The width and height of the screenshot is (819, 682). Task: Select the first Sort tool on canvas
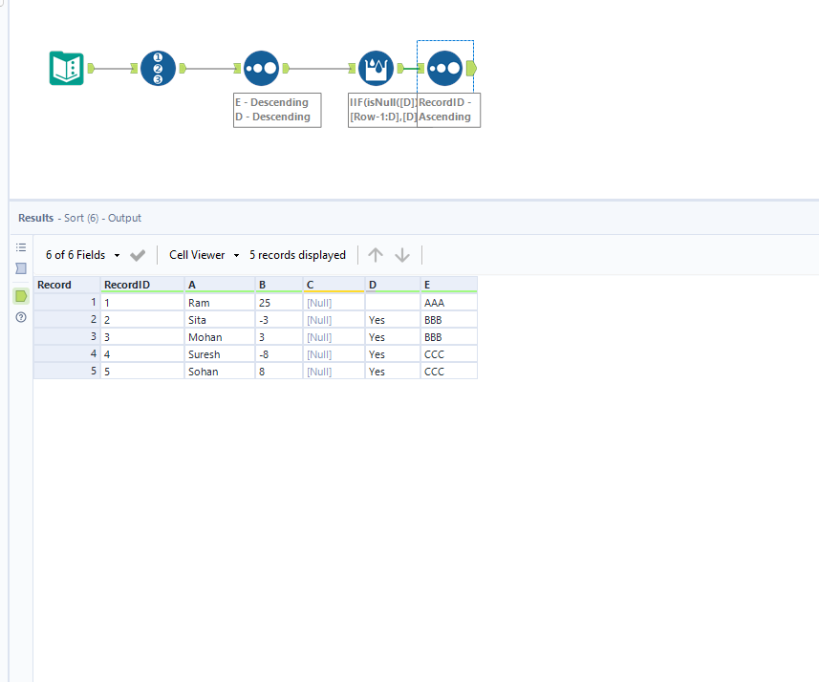coord(261,69)
